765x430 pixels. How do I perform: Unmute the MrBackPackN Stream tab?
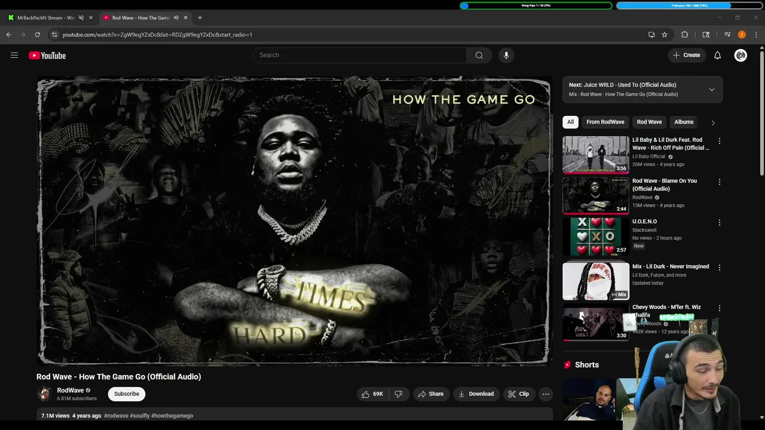pyautogui.click(x=81, y=18)
